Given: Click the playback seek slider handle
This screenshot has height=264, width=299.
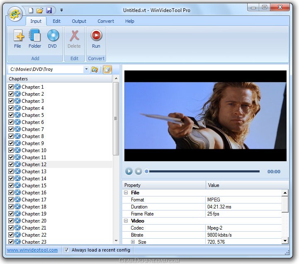Looking at the screenshot, I should pyautogui.click(x=146, y=171).
